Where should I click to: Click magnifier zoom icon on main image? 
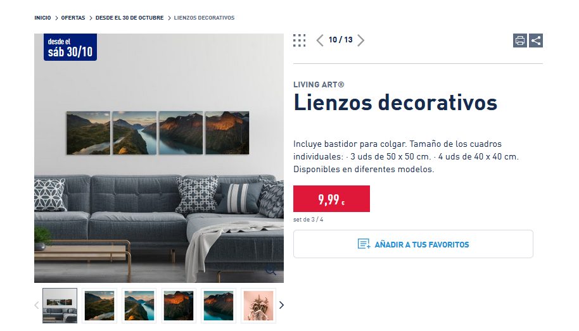point(271,271)
